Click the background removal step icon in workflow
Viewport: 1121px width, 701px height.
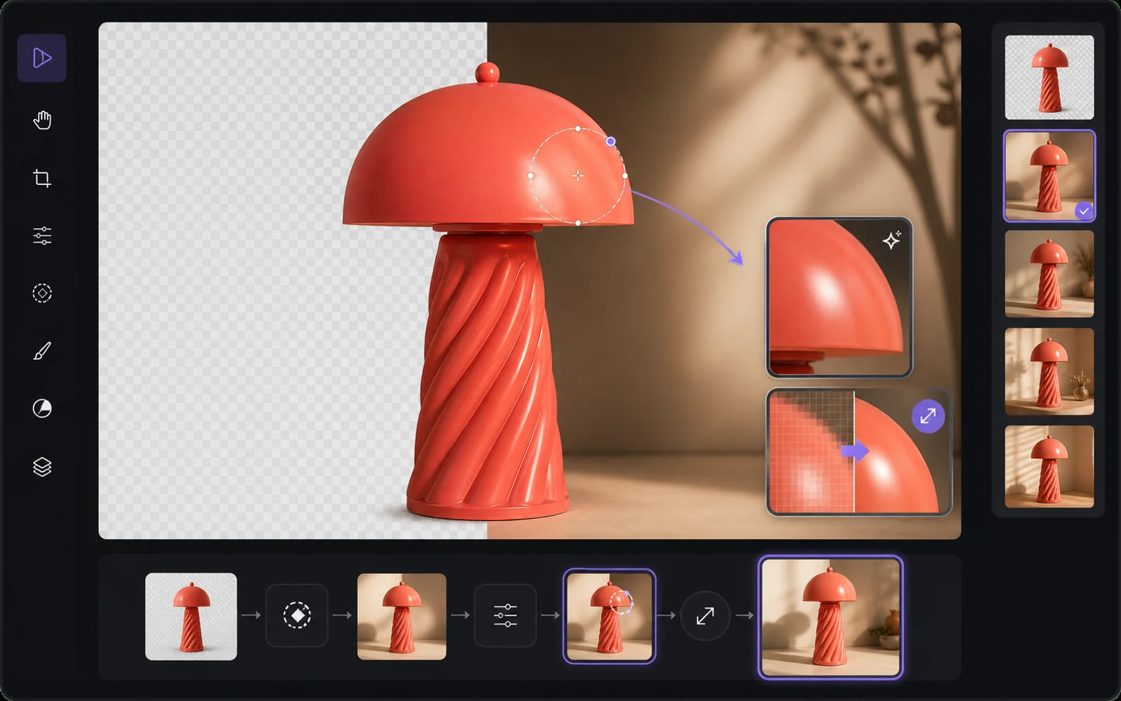coord(296,615)
